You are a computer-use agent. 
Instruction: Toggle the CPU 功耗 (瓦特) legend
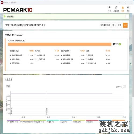pyautogui.click(x=79, y=121)
